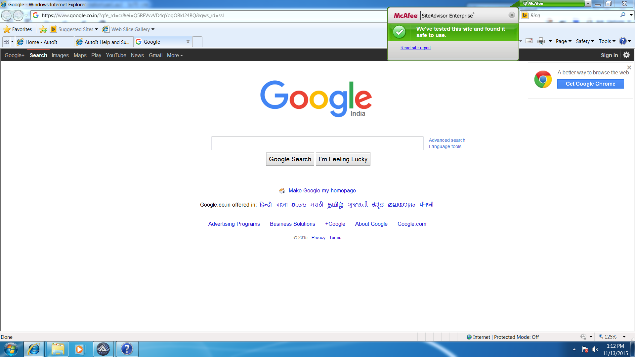Close the Google tab with its X
Screen dimensions: 635x357
click(x=188, y=42)
